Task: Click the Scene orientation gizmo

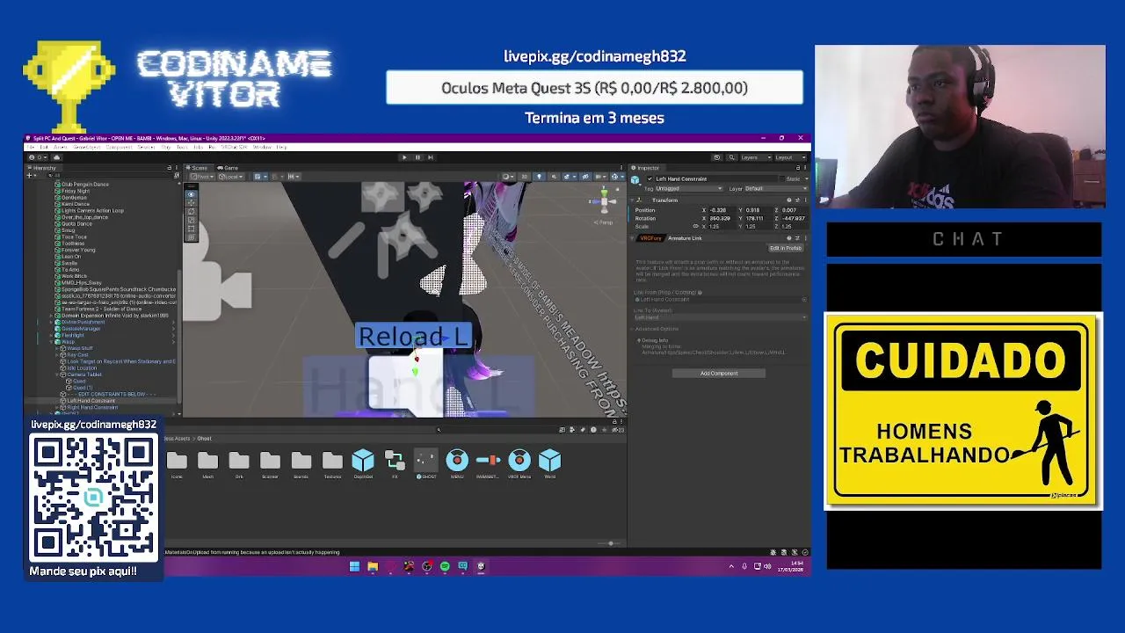Action: (605, 201)
